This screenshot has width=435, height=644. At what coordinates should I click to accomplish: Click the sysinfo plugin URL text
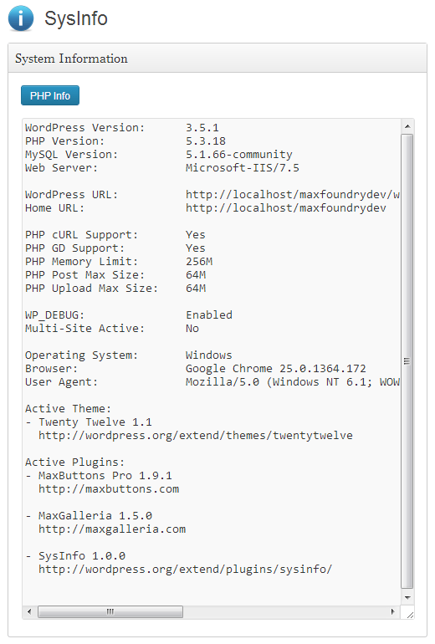(x=185, y=570)
